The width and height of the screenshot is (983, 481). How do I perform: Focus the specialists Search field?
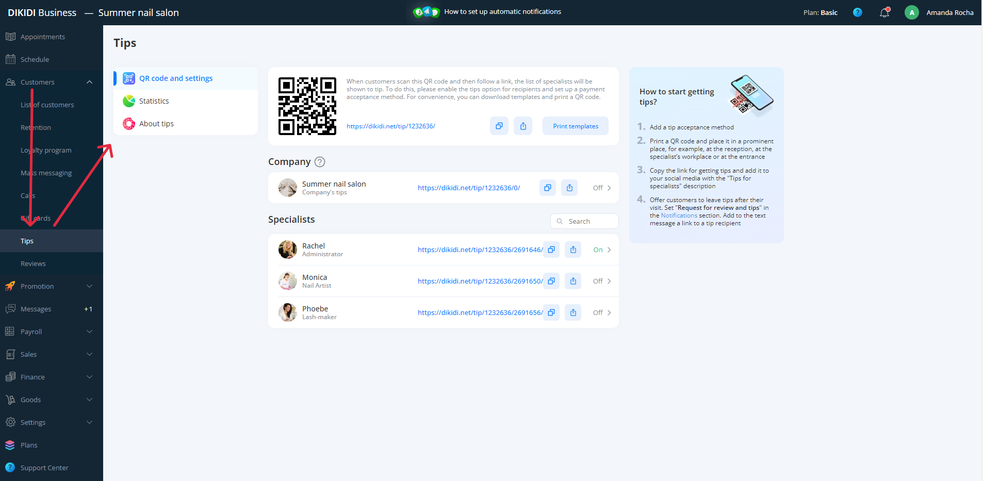click(x=584, y=221)
